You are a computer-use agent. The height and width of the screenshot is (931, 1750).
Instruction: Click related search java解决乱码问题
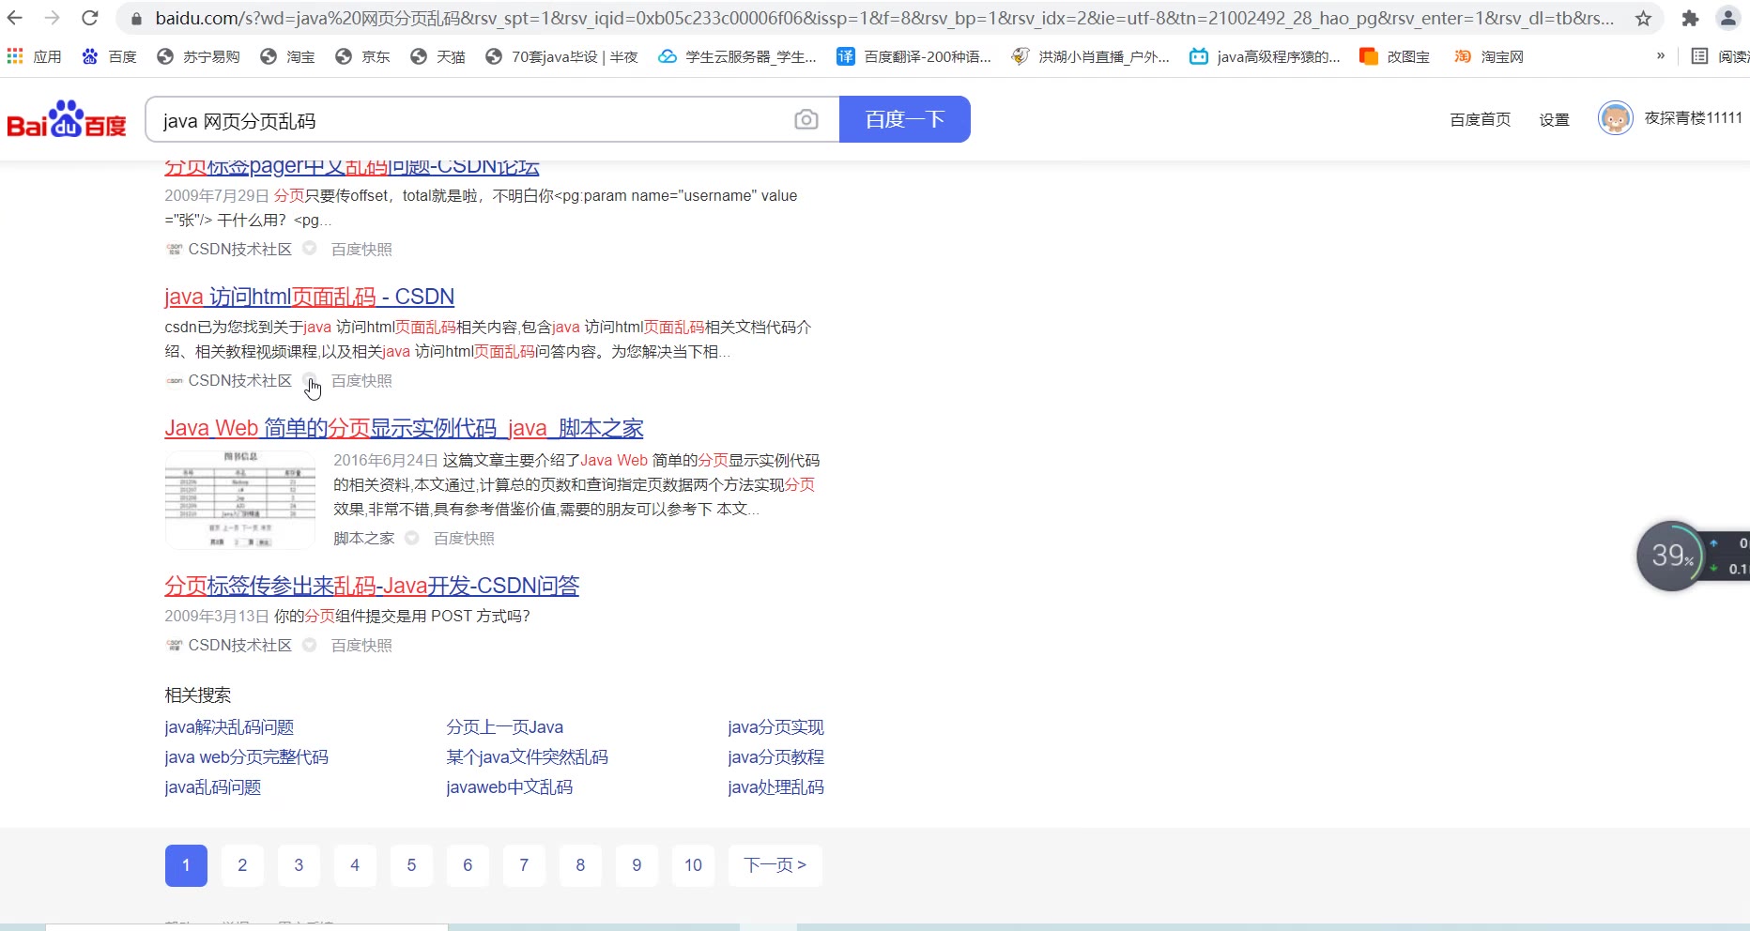[229, 727]
